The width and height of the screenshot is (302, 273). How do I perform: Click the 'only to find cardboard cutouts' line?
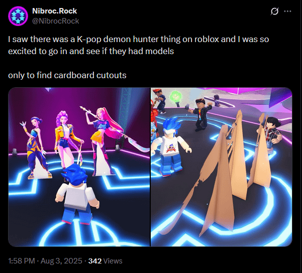pyautogui.click(x=67, y=75)
